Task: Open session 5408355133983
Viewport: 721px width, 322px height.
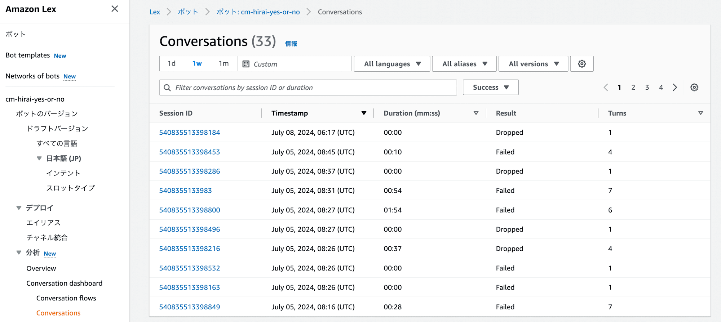Action: click(186, 191)
